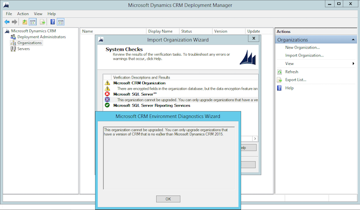360x210 pixels.
Task: Click Help in the Actions pane
Action: click(x=289, y=88)
